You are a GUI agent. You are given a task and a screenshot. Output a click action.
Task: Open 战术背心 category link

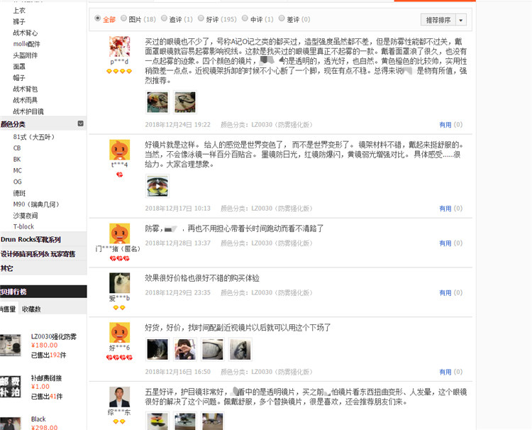25,33
